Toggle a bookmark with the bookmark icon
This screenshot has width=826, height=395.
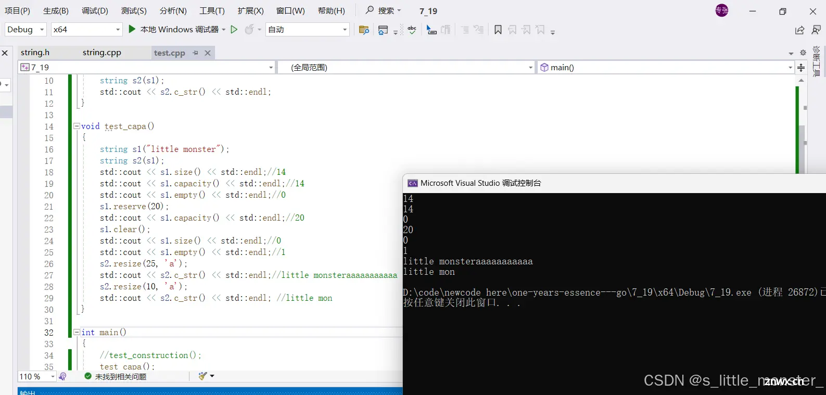pyautogui.click(x=498, y=30)
